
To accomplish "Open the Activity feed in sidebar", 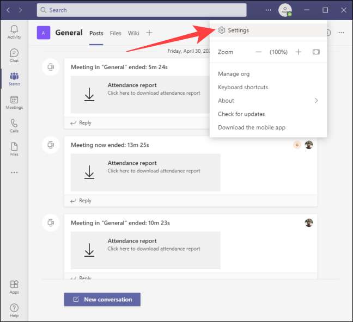I will click(x=14, y=32).
